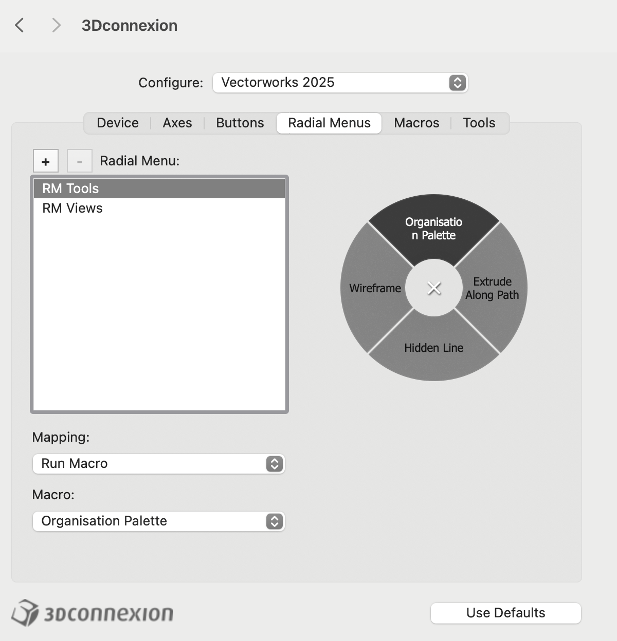Select the Organisation Palette radial segment
This screenshot has width=617, height=641.
(433, 229)
